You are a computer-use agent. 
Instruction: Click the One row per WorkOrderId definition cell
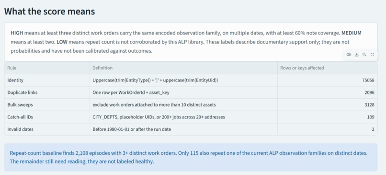click(183, 93)
